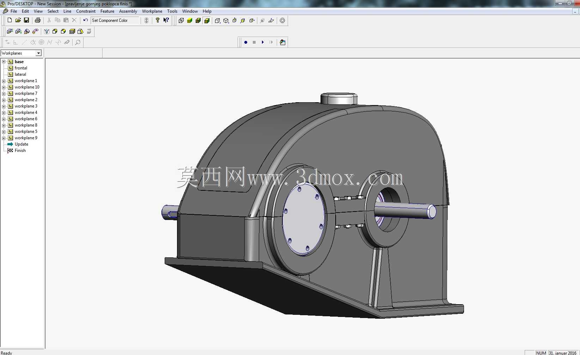
Task: Start macro recording with the record dot
Action: coord(246,42)
